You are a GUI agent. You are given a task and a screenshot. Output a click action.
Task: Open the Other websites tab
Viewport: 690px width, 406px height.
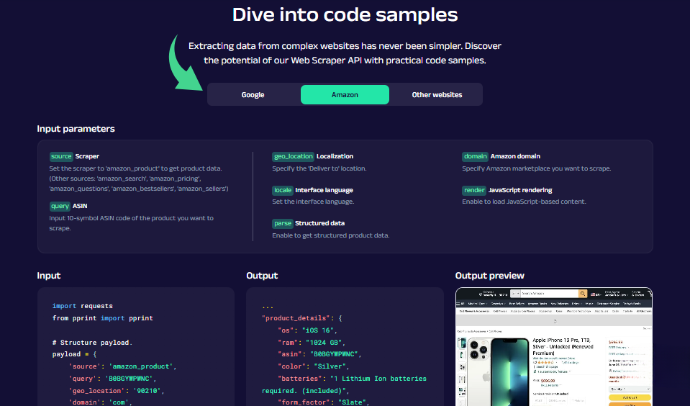437,95
